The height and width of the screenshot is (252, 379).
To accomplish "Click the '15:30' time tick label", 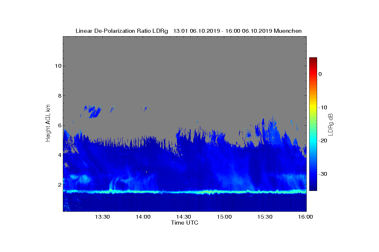I will click(265, 217).
